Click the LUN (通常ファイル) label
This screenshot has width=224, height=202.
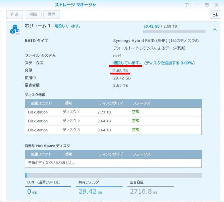coord(44,182)
